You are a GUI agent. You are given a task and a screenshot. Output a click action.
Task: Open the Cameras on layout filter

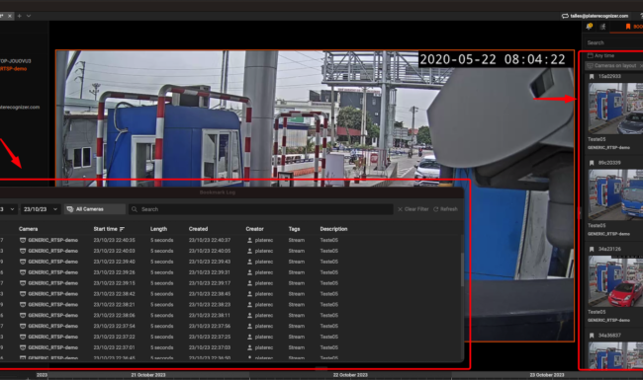tap(613, 65)
